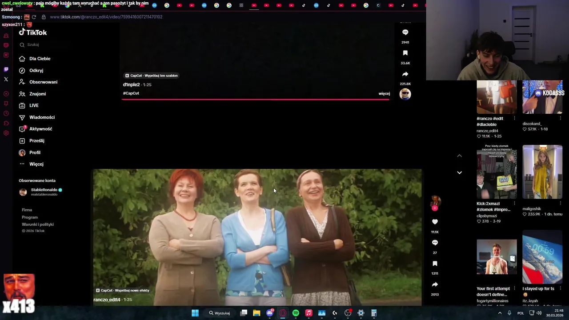
Task: Open more options for Your first attempt video
Action: [514, 288]
